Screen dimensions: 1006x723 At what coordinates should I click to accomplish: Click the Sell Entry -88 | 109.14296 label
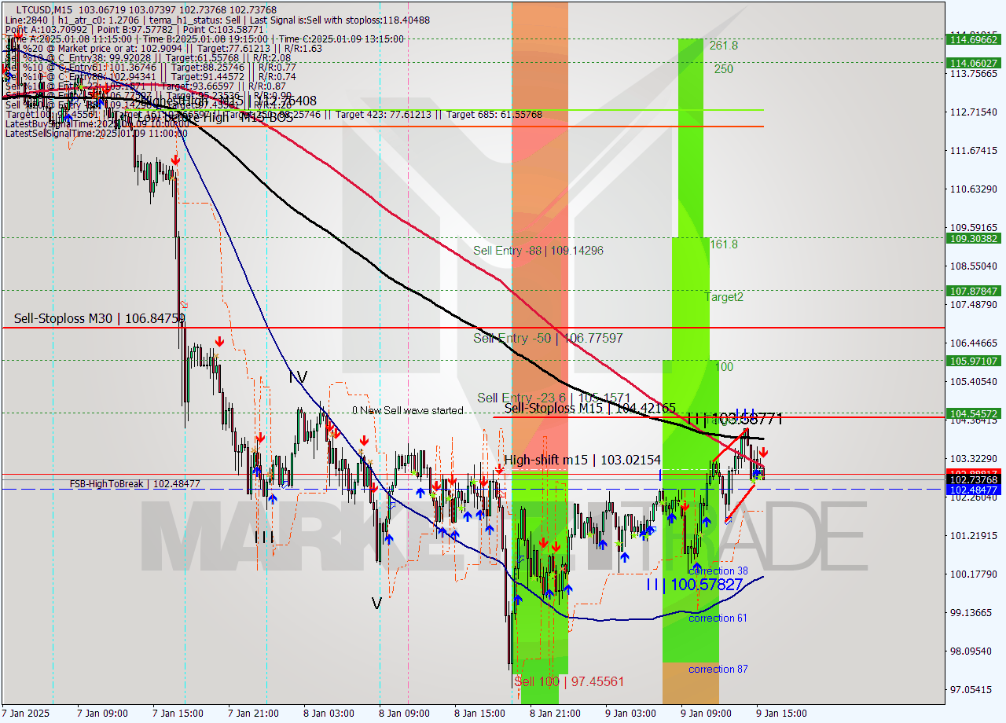click(x=538, y=251)
